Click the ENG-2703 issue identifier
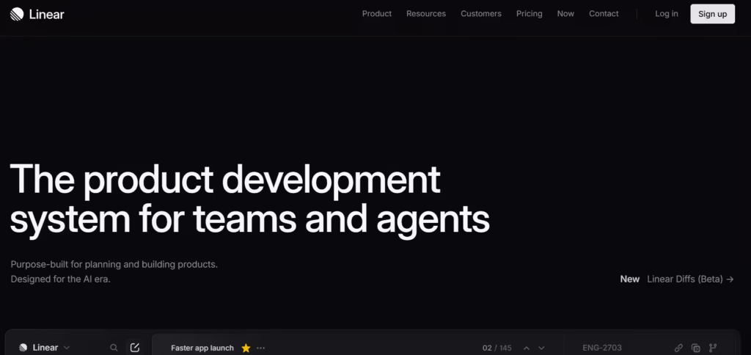Viewport: 751px width, 355px height. (602, 348)
